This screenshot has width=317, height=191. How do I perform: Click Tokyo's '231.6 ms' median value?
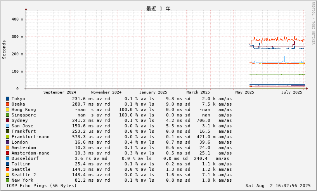[x=83, y=99]
